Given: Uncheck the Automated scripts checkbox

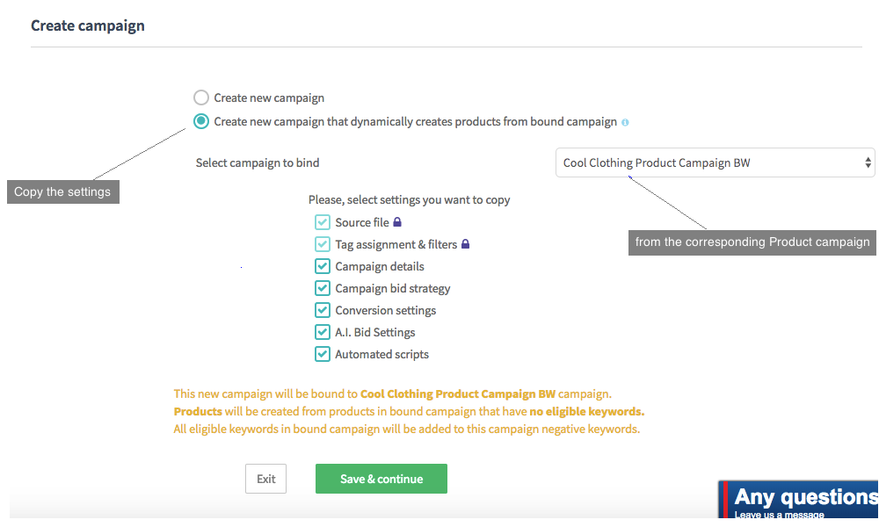Looking at the screenshot, I should pos(323,354).
